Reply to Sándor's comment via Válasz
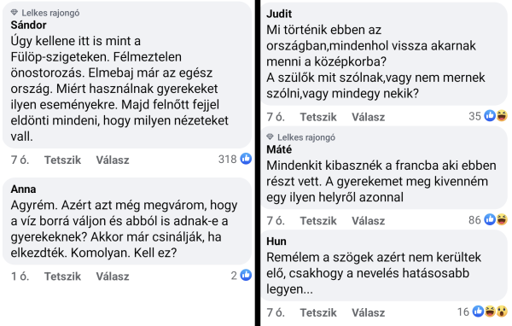 pos(113,160)
